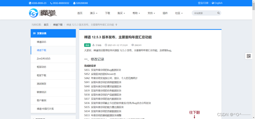Click the author person icon
The image size is (255, 119).
pos(93,45)
